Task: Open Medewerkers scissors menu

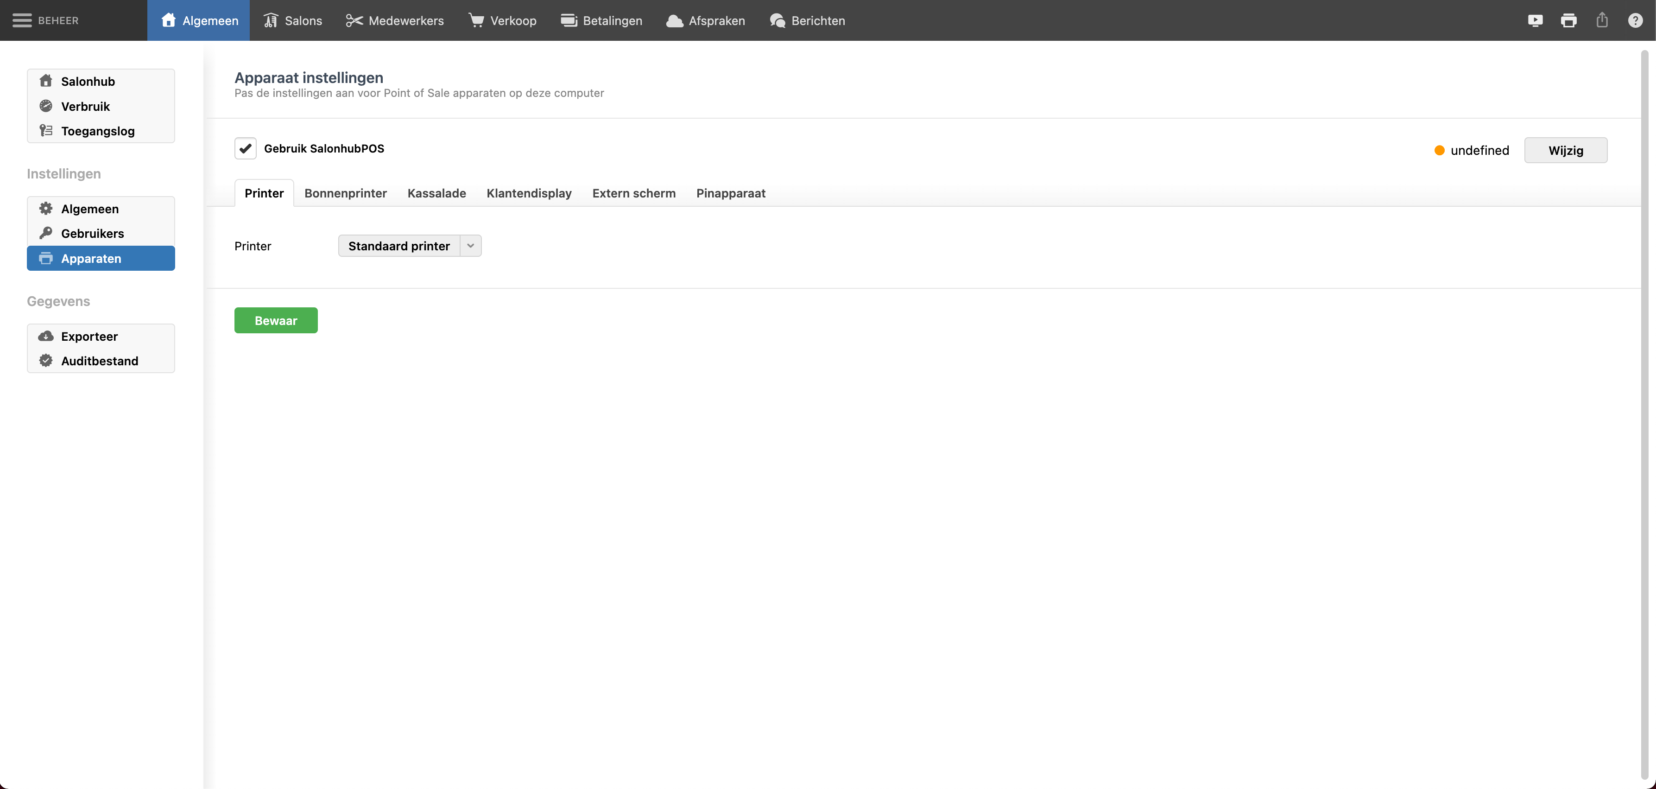Action: [x=395, y=20]
